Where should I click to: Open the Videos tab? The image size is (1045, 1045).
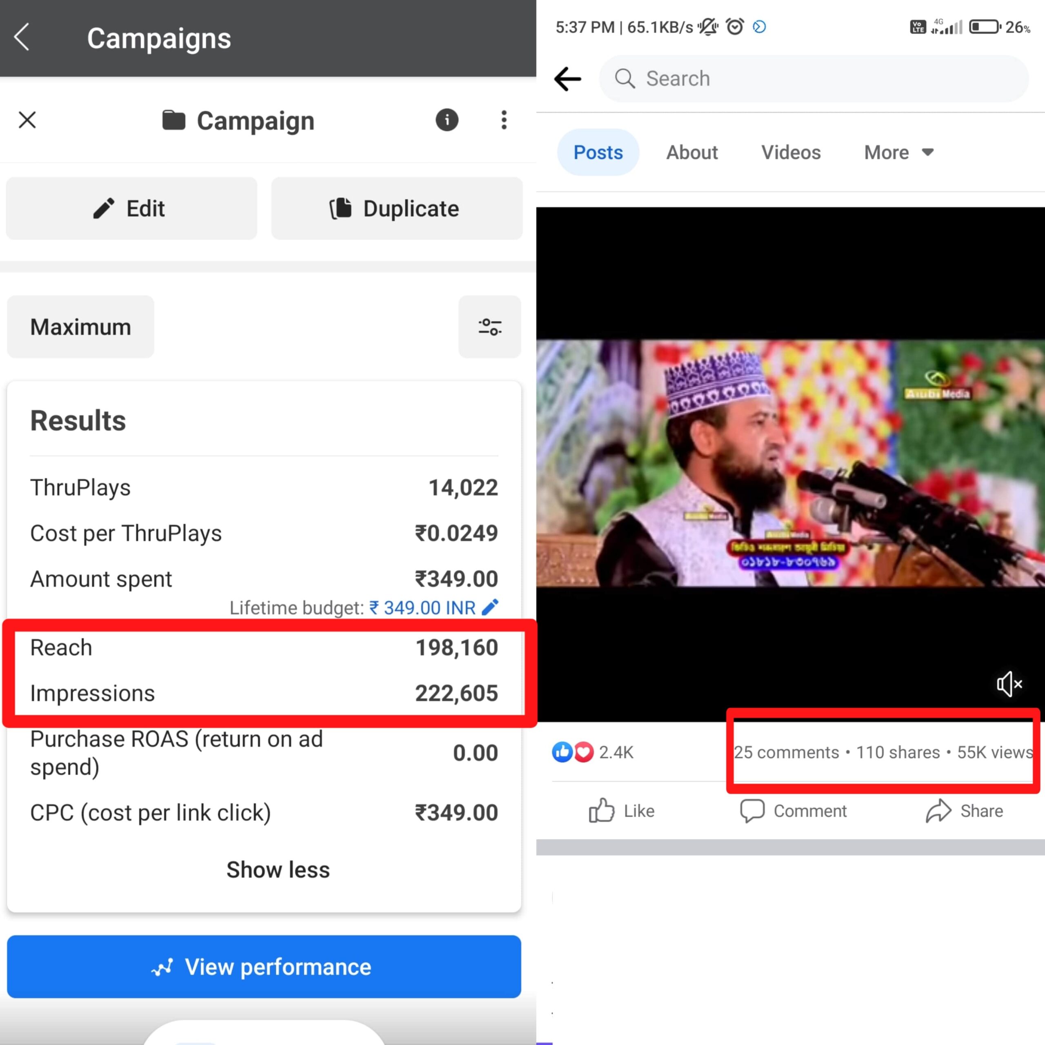click(x=791, y=153)
